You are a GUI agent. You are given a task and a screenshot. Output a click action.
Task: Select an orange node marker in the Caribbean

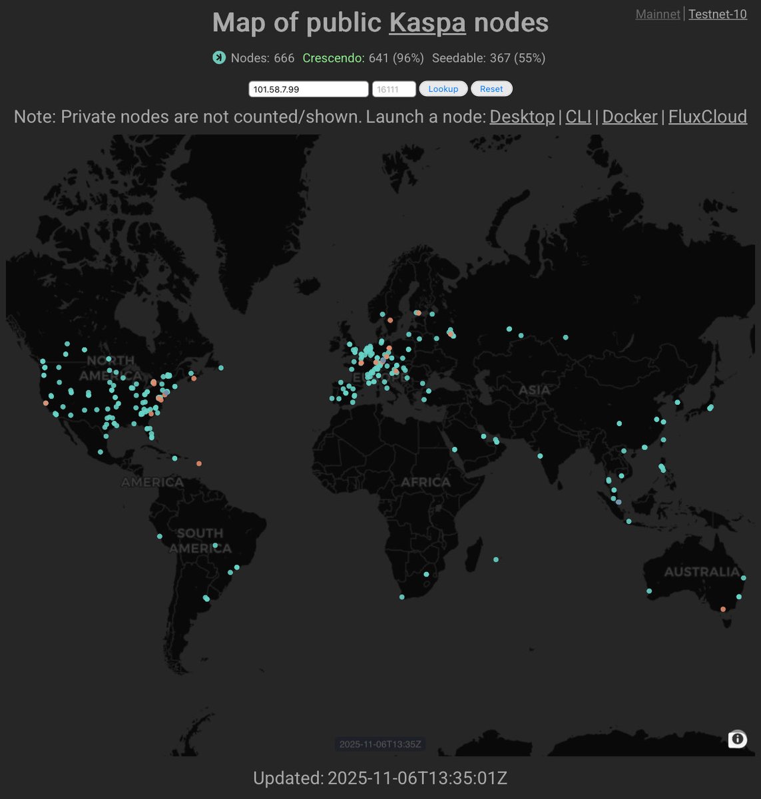pyautogui.click(x=198, y=463)
